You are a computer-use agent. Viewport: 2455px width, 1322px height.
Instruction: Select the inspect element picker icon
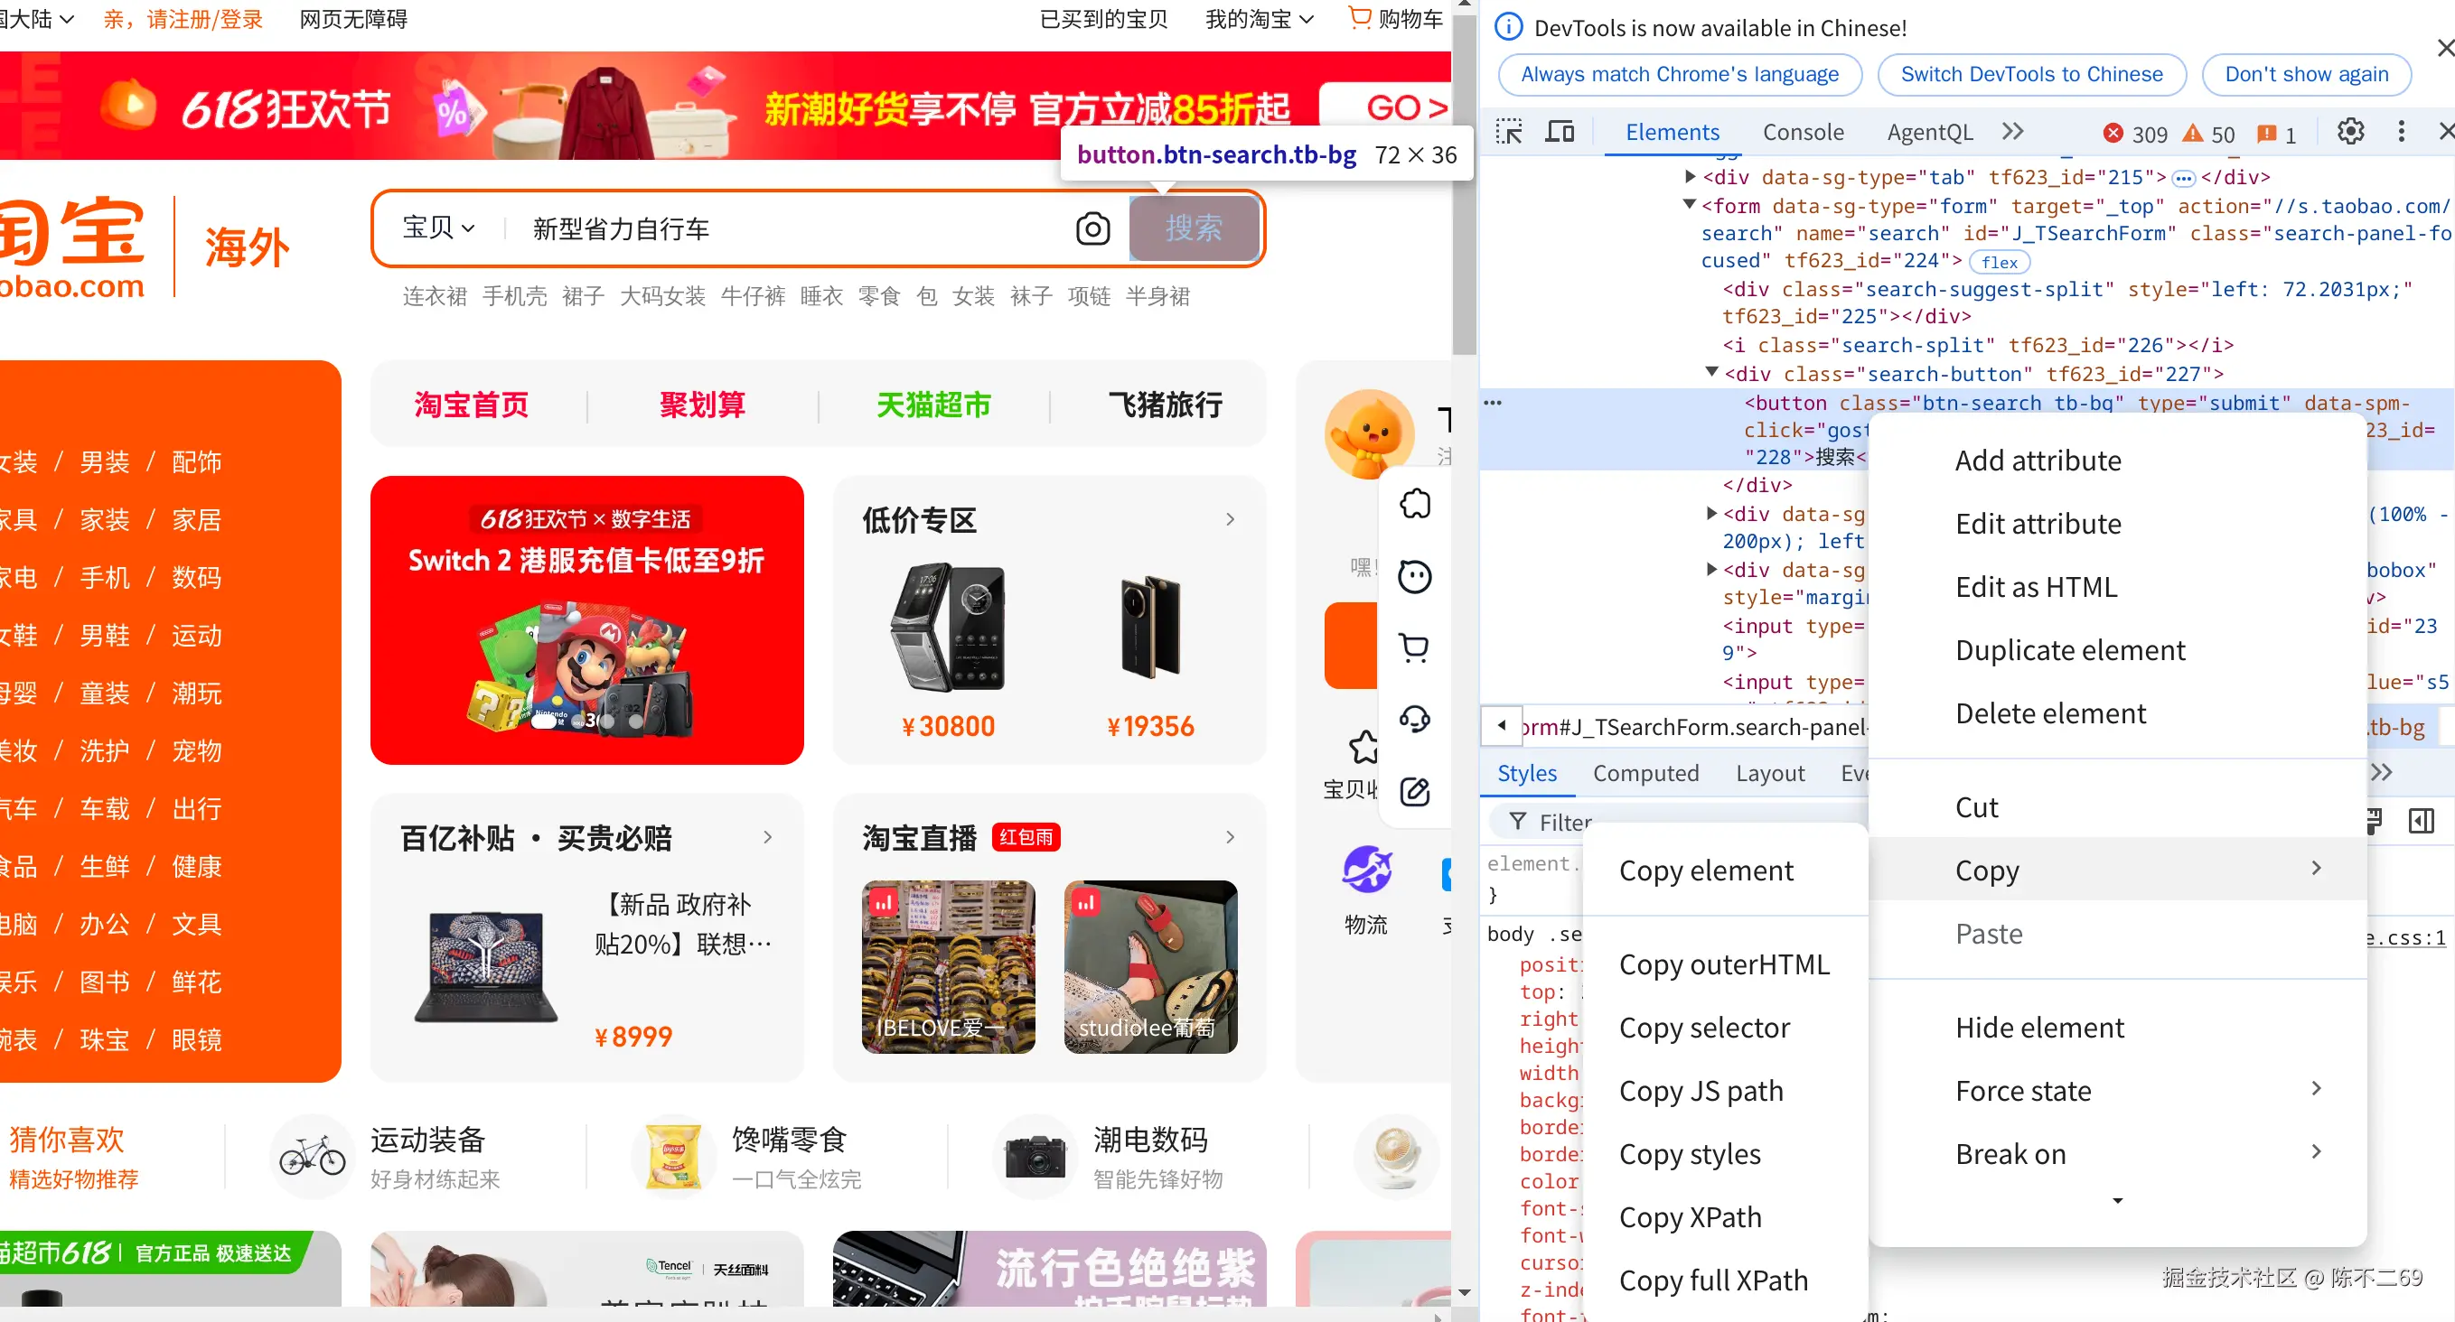[1509, 133]
